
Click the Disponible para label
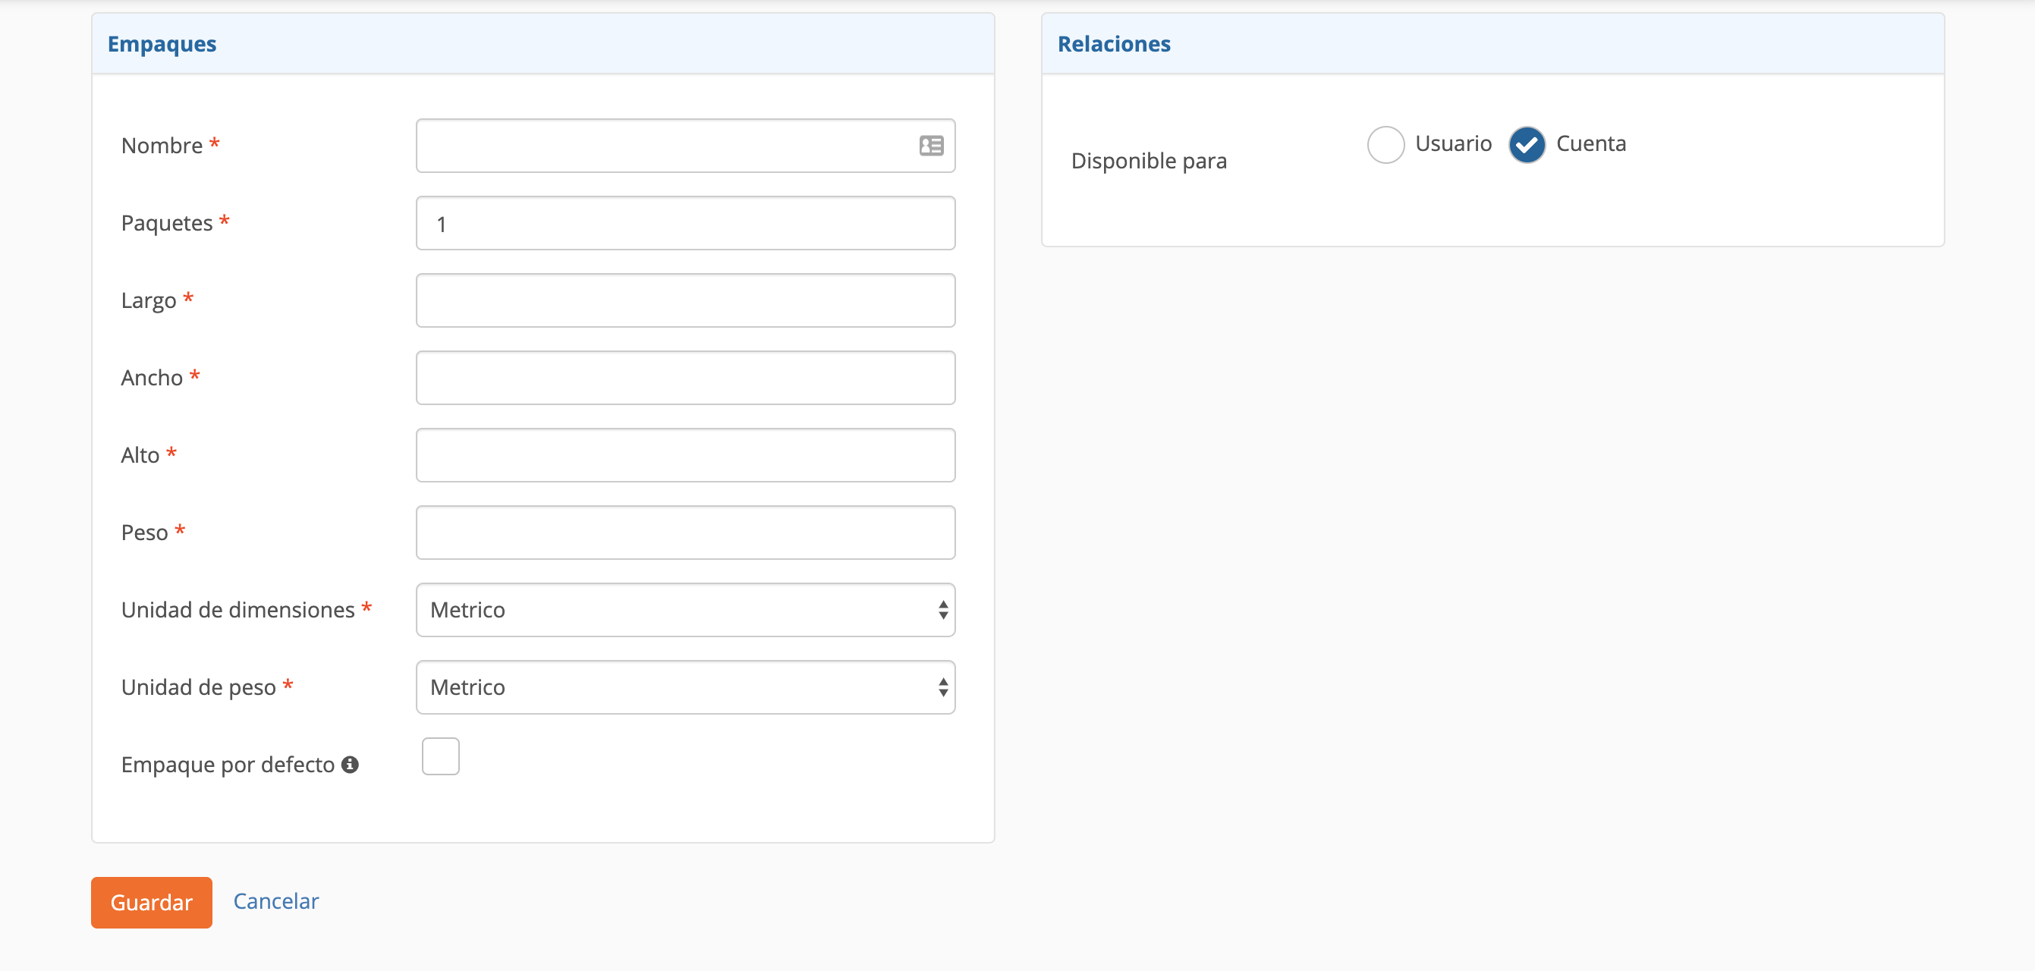1148,161
